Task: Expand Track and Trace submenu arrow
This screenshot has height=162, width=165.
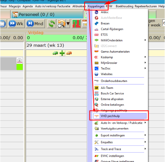Action: click(x=145, y=149)
